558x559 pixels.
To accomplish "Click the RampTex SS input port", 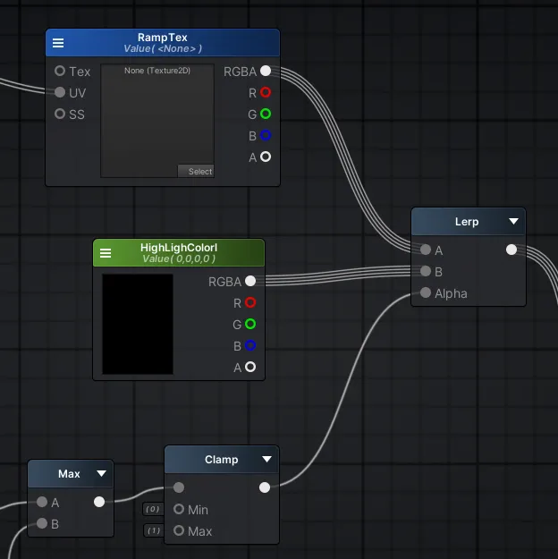I will click(x=60, y=114).
